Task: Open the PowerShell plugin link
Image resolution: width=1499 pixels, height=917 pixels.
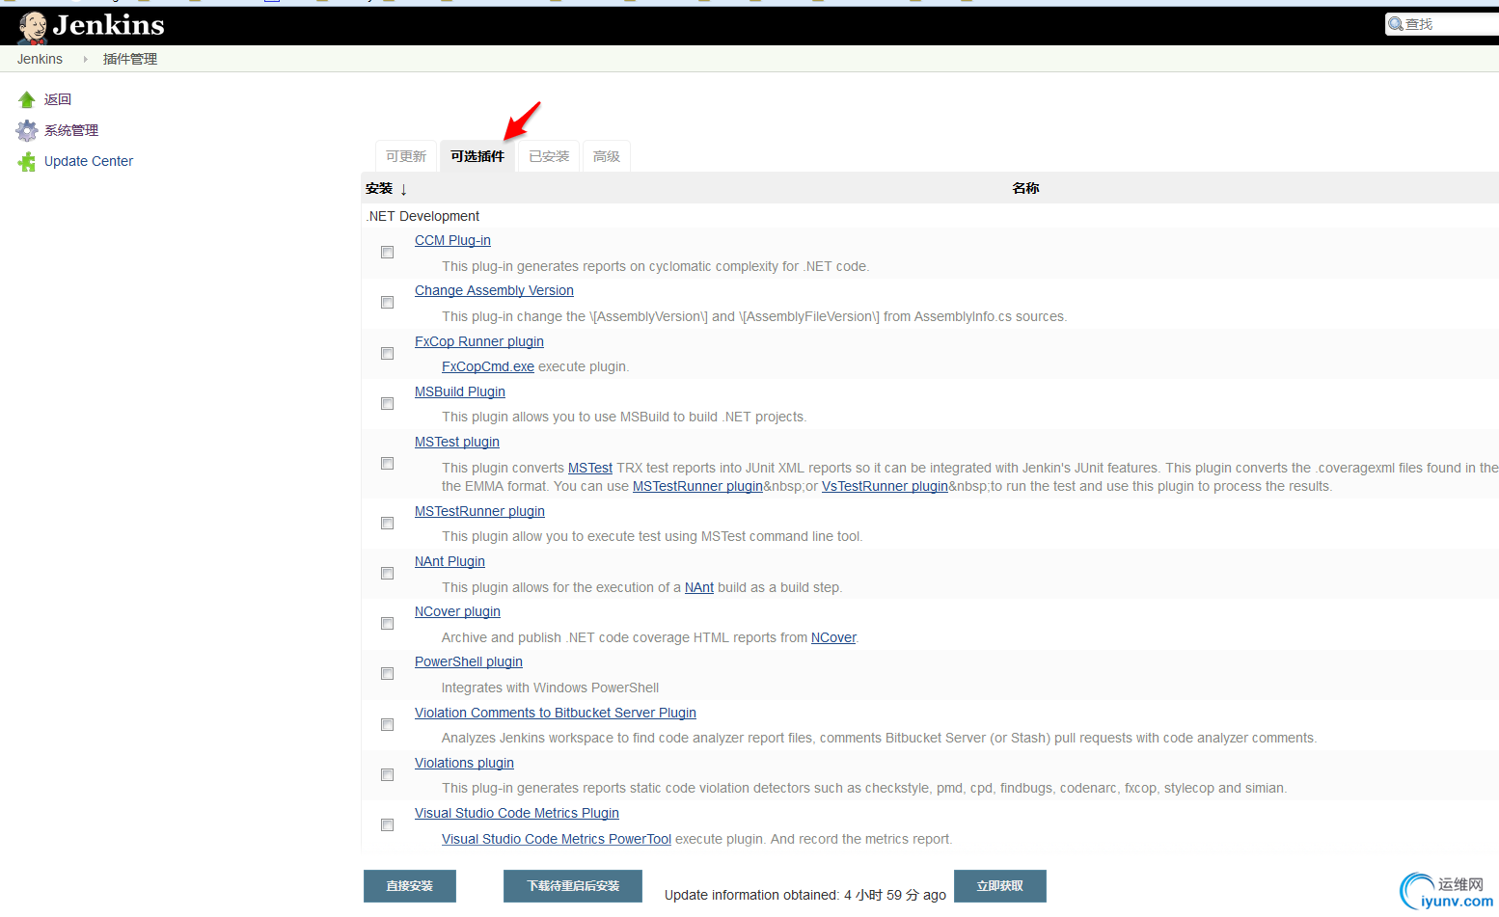Action: coord(469,662)
